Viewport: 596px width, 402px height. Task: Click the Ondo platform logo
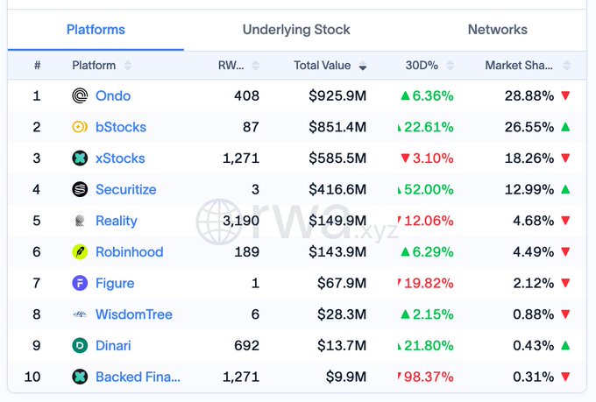tap(80, 95)
